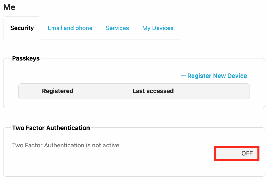Click the Register New Device link
Viewport: 268px width, 181px height.
pos(217,76)
